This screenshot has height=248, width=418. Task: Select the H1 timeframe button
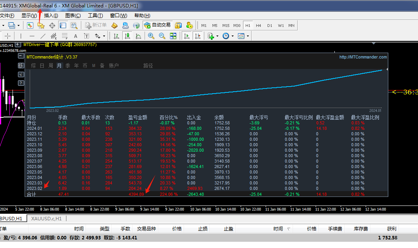[x=248, y=26]
